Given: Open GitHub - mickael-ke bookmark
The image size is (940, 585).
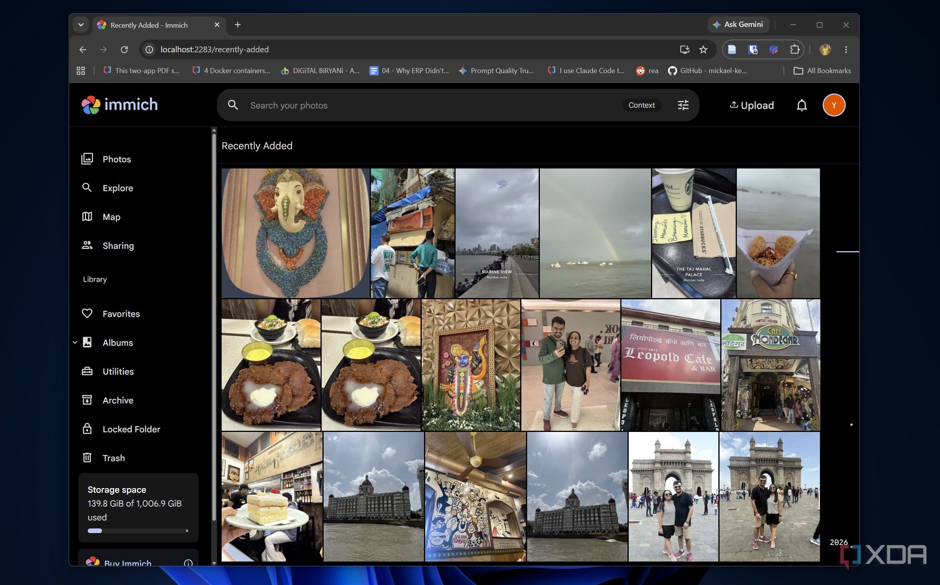Looking at the screenshot, I should coord(707,71).
